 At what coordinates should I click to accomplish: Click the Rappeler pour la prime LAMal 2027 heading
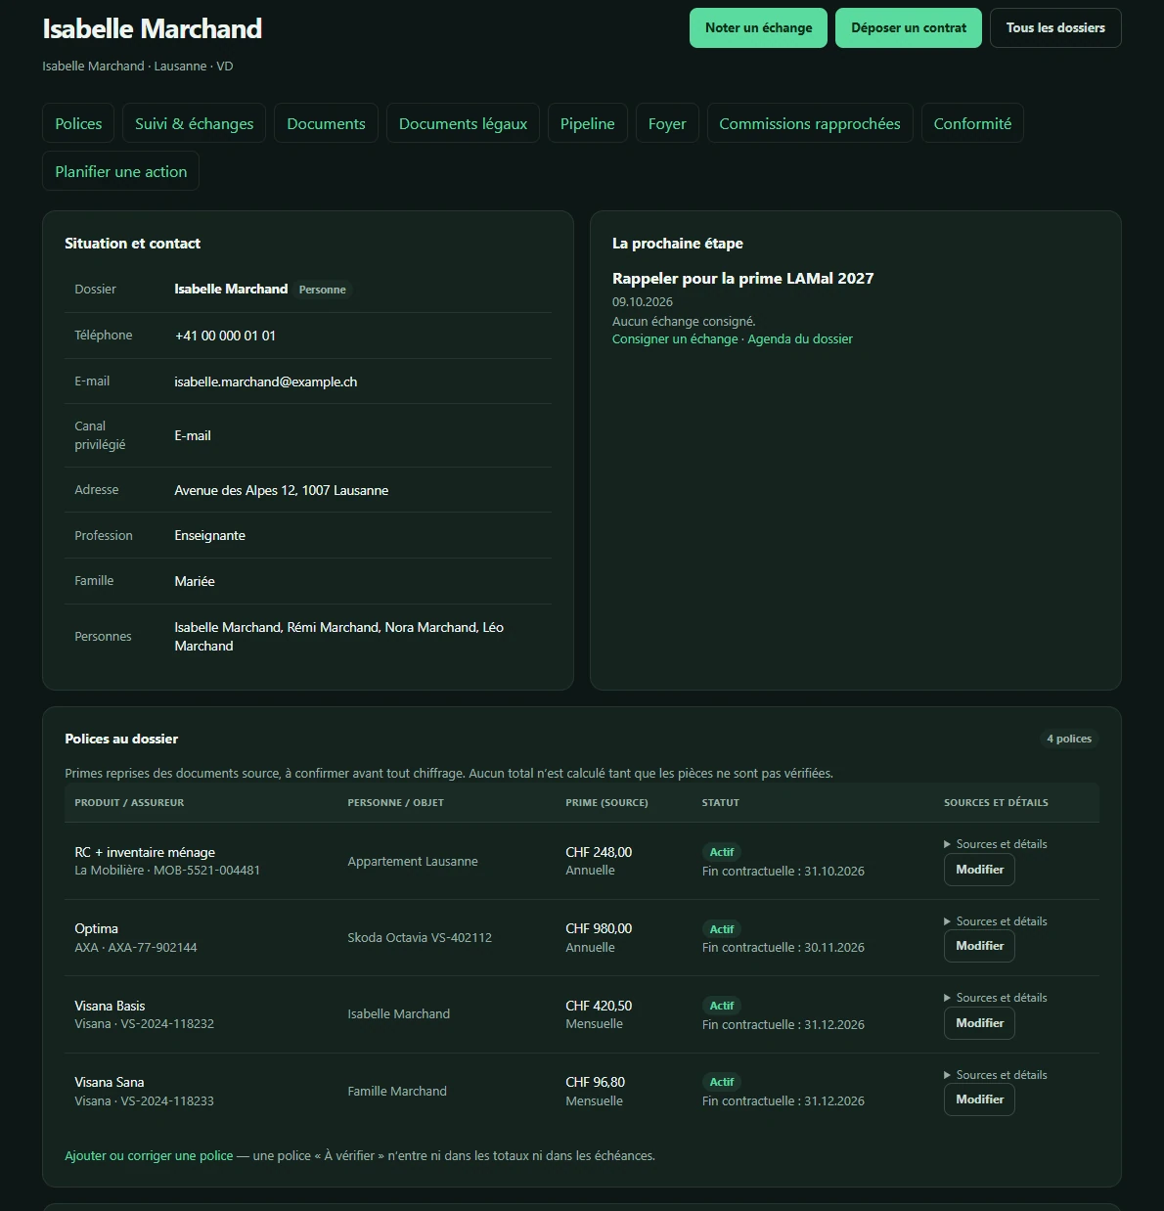click(742, 279)
